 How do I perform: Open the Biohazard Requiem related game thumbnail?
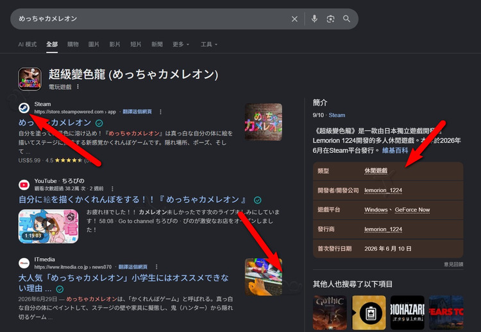[407, 312]
